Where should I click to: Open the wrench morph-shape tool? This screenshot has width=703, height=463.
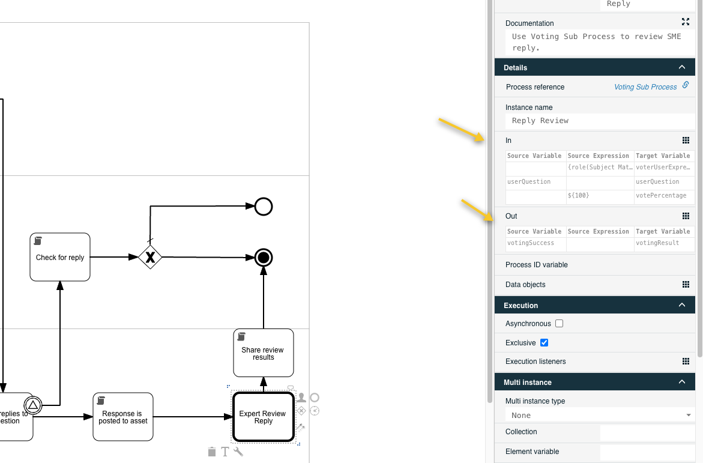(238, 452)
